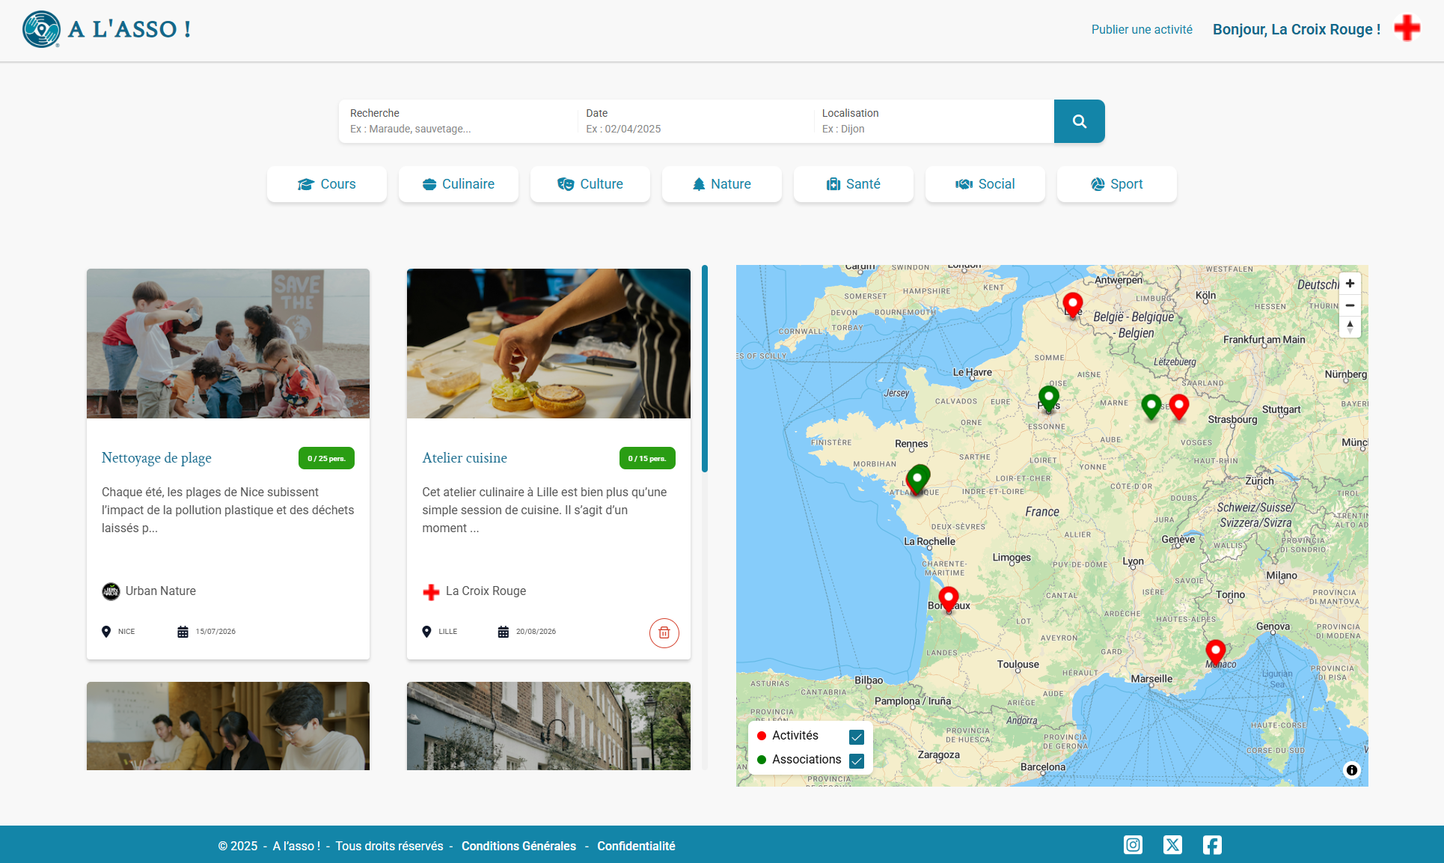
Task: Open the Instagram footer icon
Action: pos(1133,845)
